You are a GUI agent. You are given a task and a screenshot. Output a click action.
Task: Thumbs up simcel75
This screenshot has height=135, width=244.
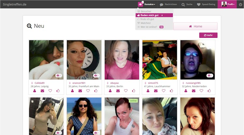pos(171,91)
